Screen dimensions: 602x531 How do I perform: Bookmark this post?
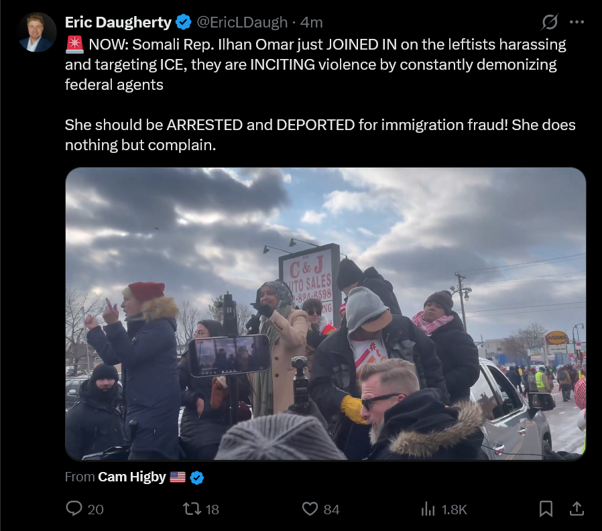pos(546,509)
